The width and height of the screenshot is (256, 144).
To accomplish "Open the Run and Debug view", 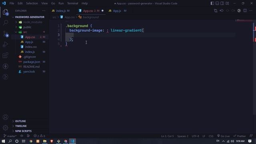I will point(5,44).
